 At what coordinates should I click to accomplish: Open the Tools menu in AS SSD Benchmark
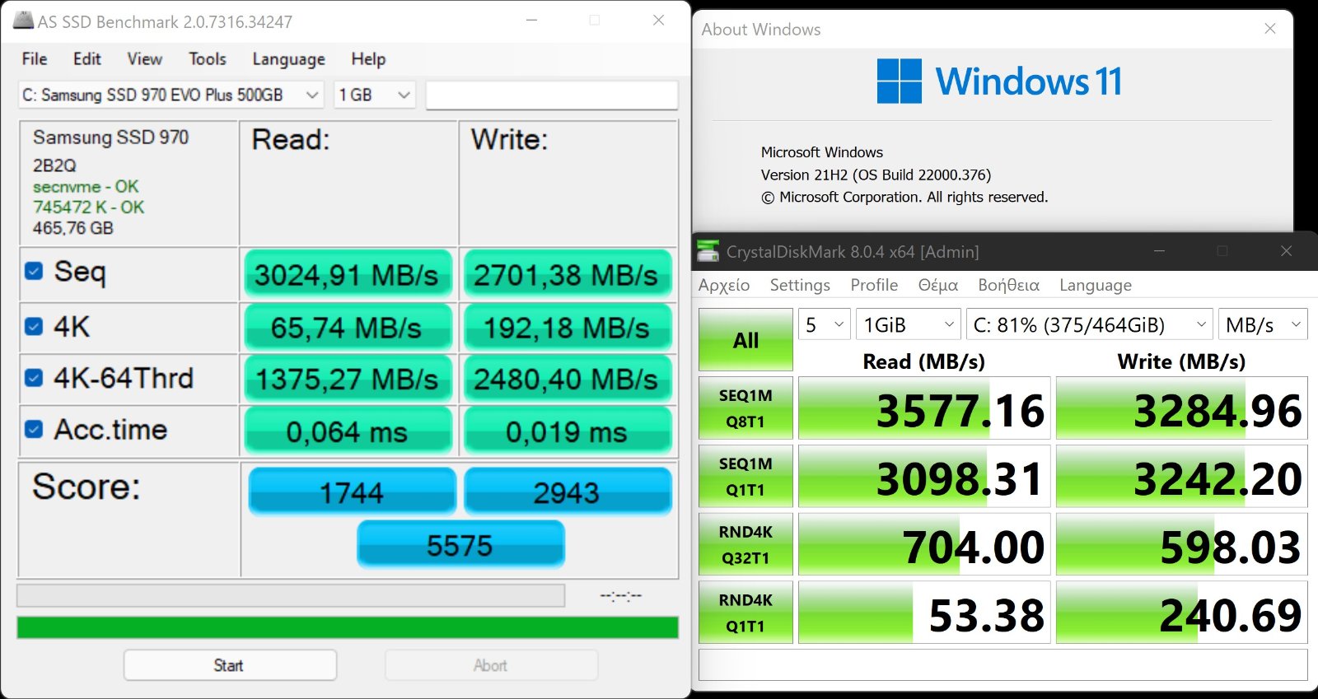pos(207,59)
